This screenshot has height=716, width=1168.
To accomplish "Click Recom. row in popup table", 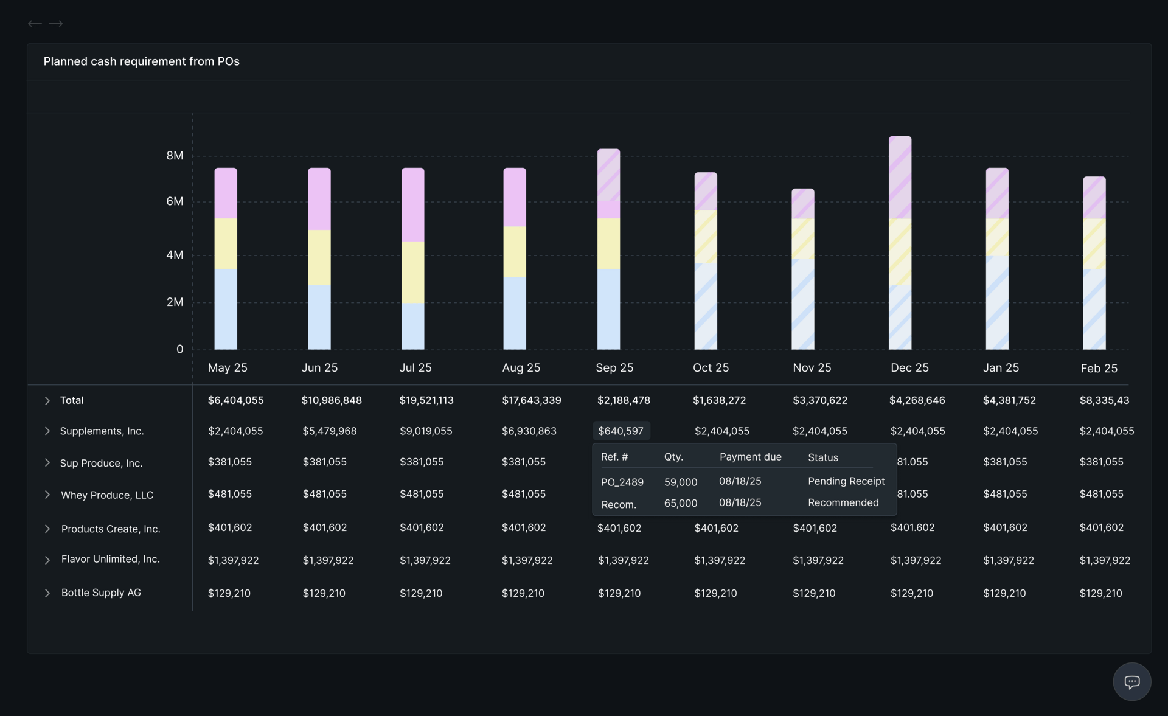I will point(619,505).
